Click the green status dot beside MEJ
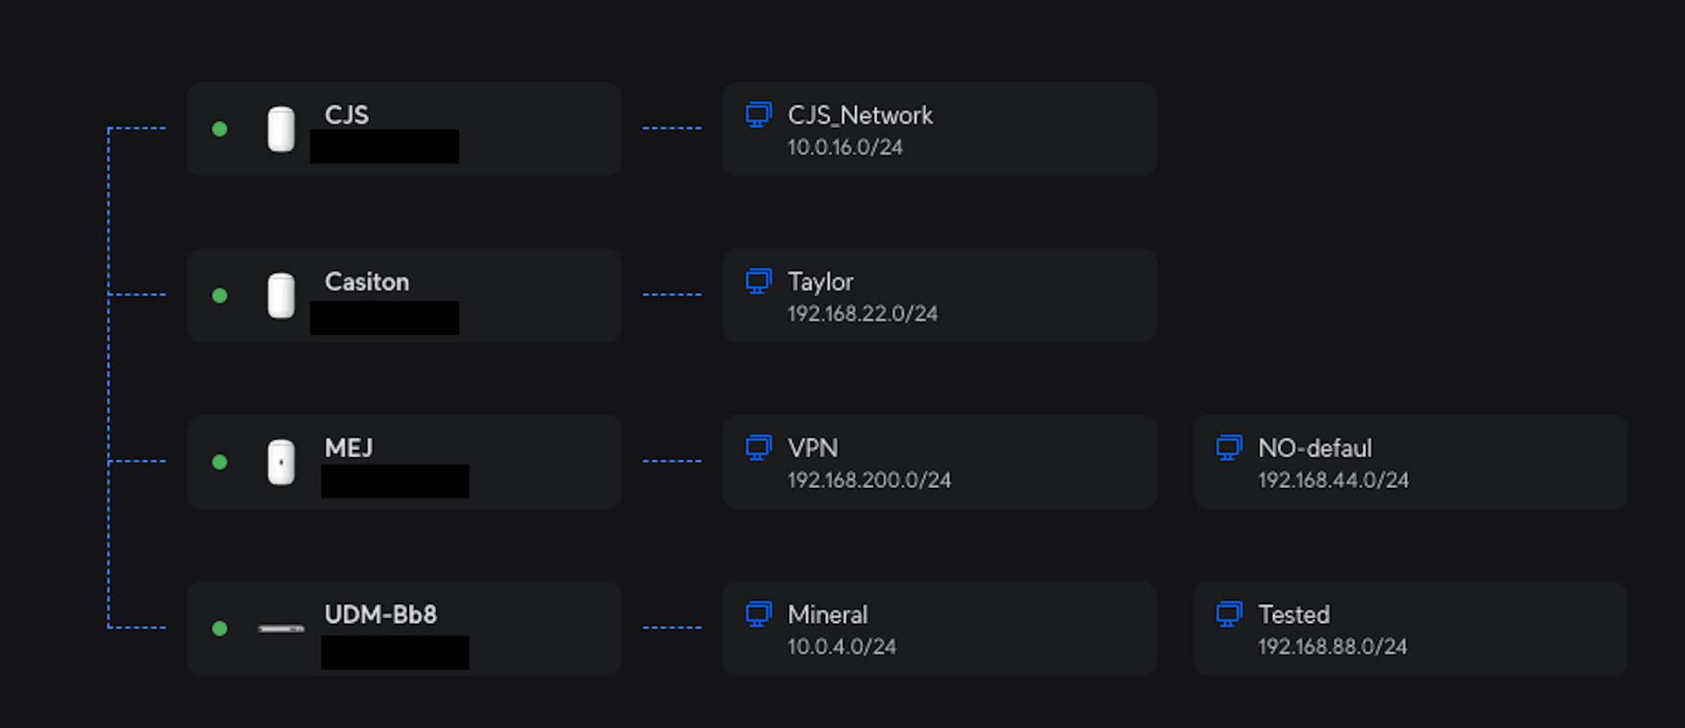1685x728 pixels. (x=220, y=462)
